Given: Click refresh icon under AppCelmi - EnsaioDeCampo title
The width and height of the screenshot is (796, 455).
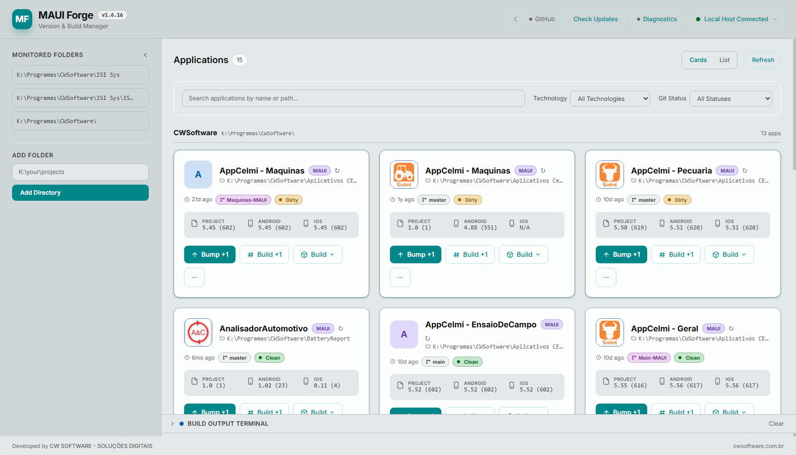Looking at the screenshot, I should tap(428, 338).
